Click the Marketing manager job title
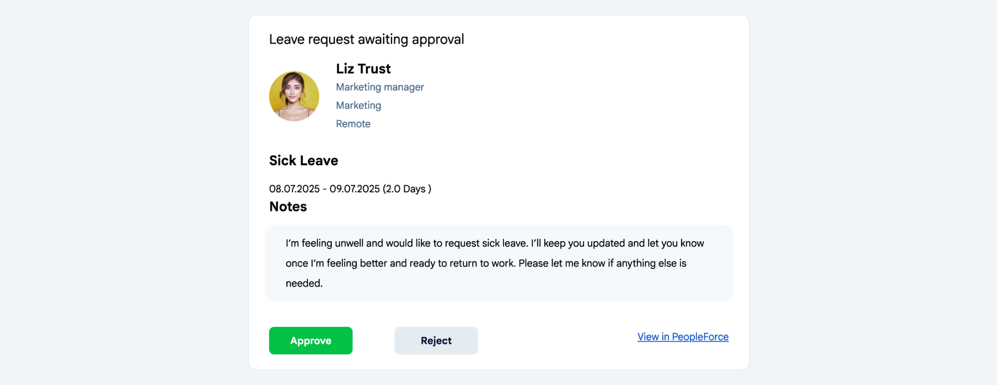997x385 pixels. tap(380, 87)
